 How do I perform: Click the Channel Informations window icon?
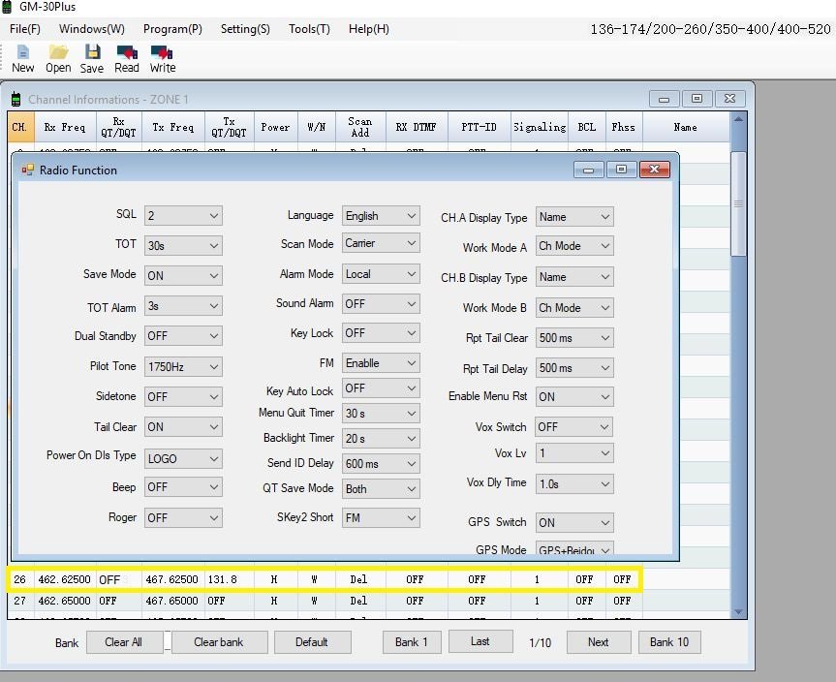16,99
